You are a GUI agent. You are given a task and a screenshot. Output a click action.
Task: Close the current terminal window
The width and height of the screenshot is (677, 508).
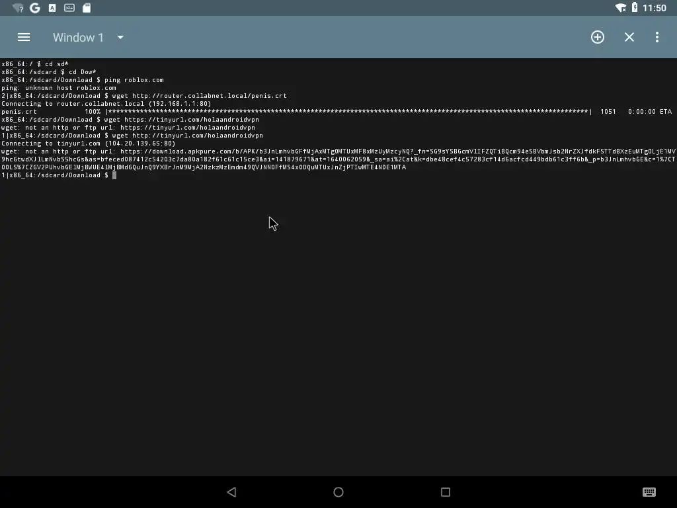629,37
